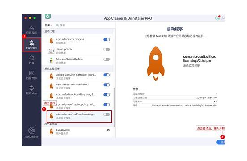This screenshot has width=247, height=161.
Task: Click the 搜索 search field
Action: 62,25
